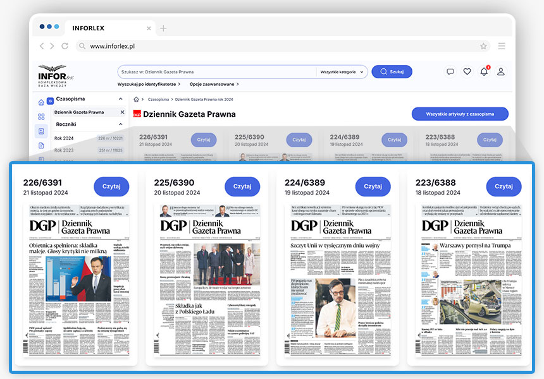Click the Dziennik Gazeta Prawna page title
This screenshot has height=379, width=544.
[189, 114]
